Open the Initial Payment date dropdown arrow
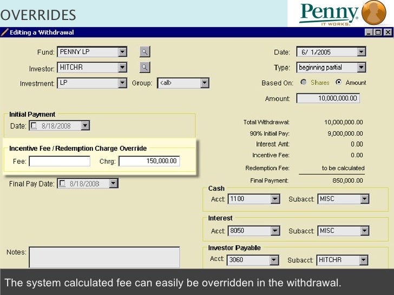 coord(85,125)
